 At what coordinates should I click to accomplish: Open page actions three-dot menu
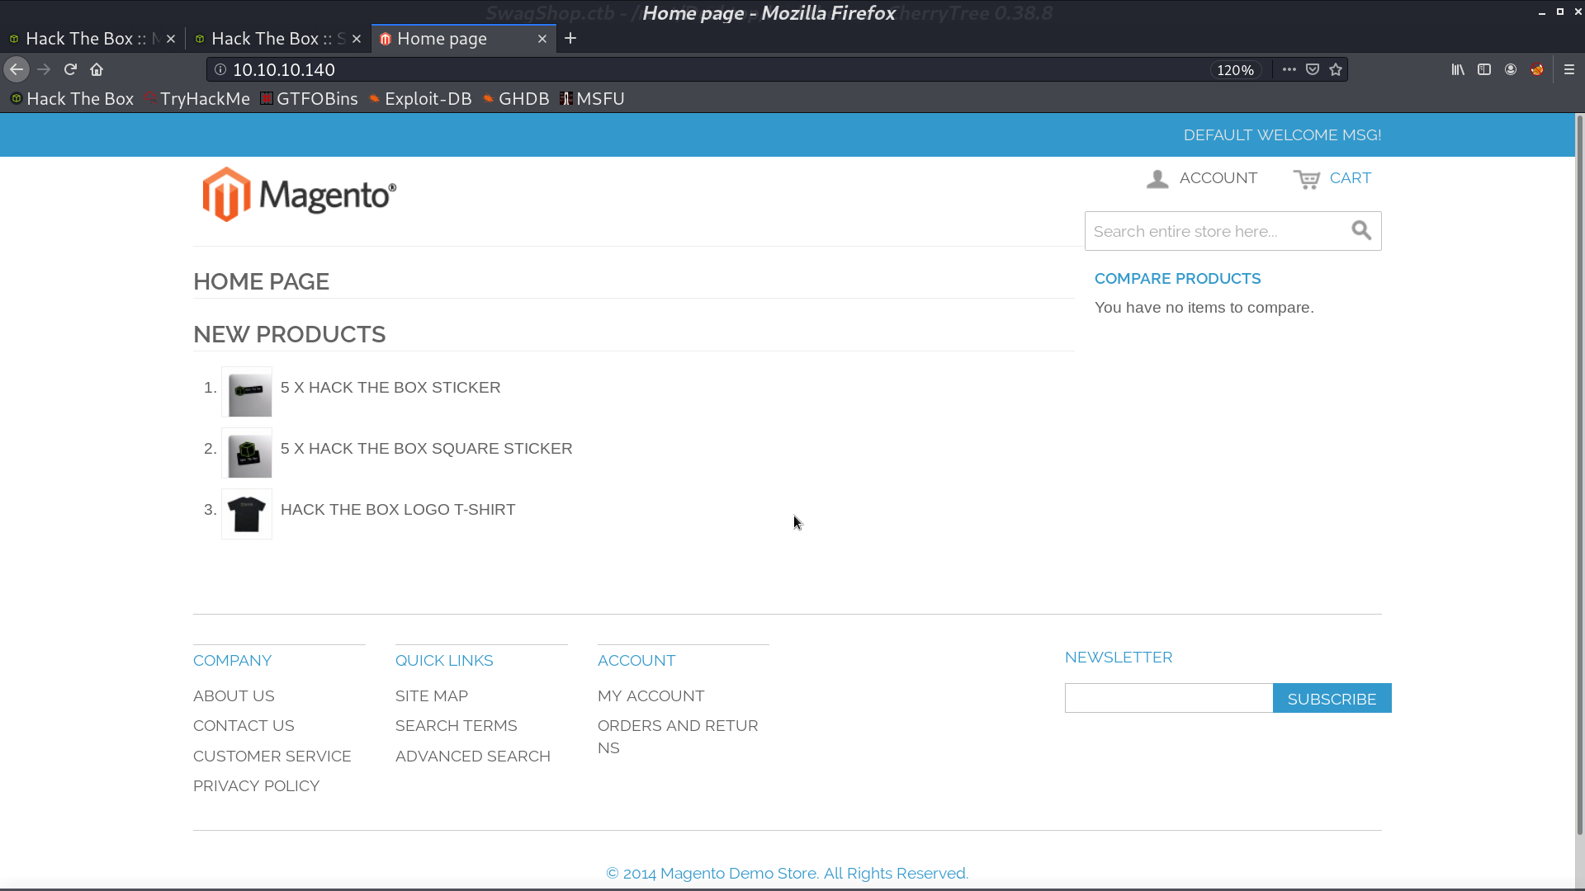(x=1289, y=70)
